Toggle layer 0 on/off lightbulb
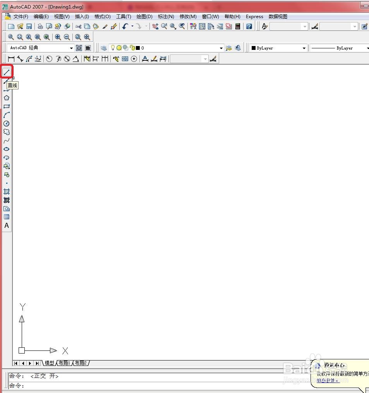Image resolution: width=369 pixels, height=393 pixels. tap(113, 48)
